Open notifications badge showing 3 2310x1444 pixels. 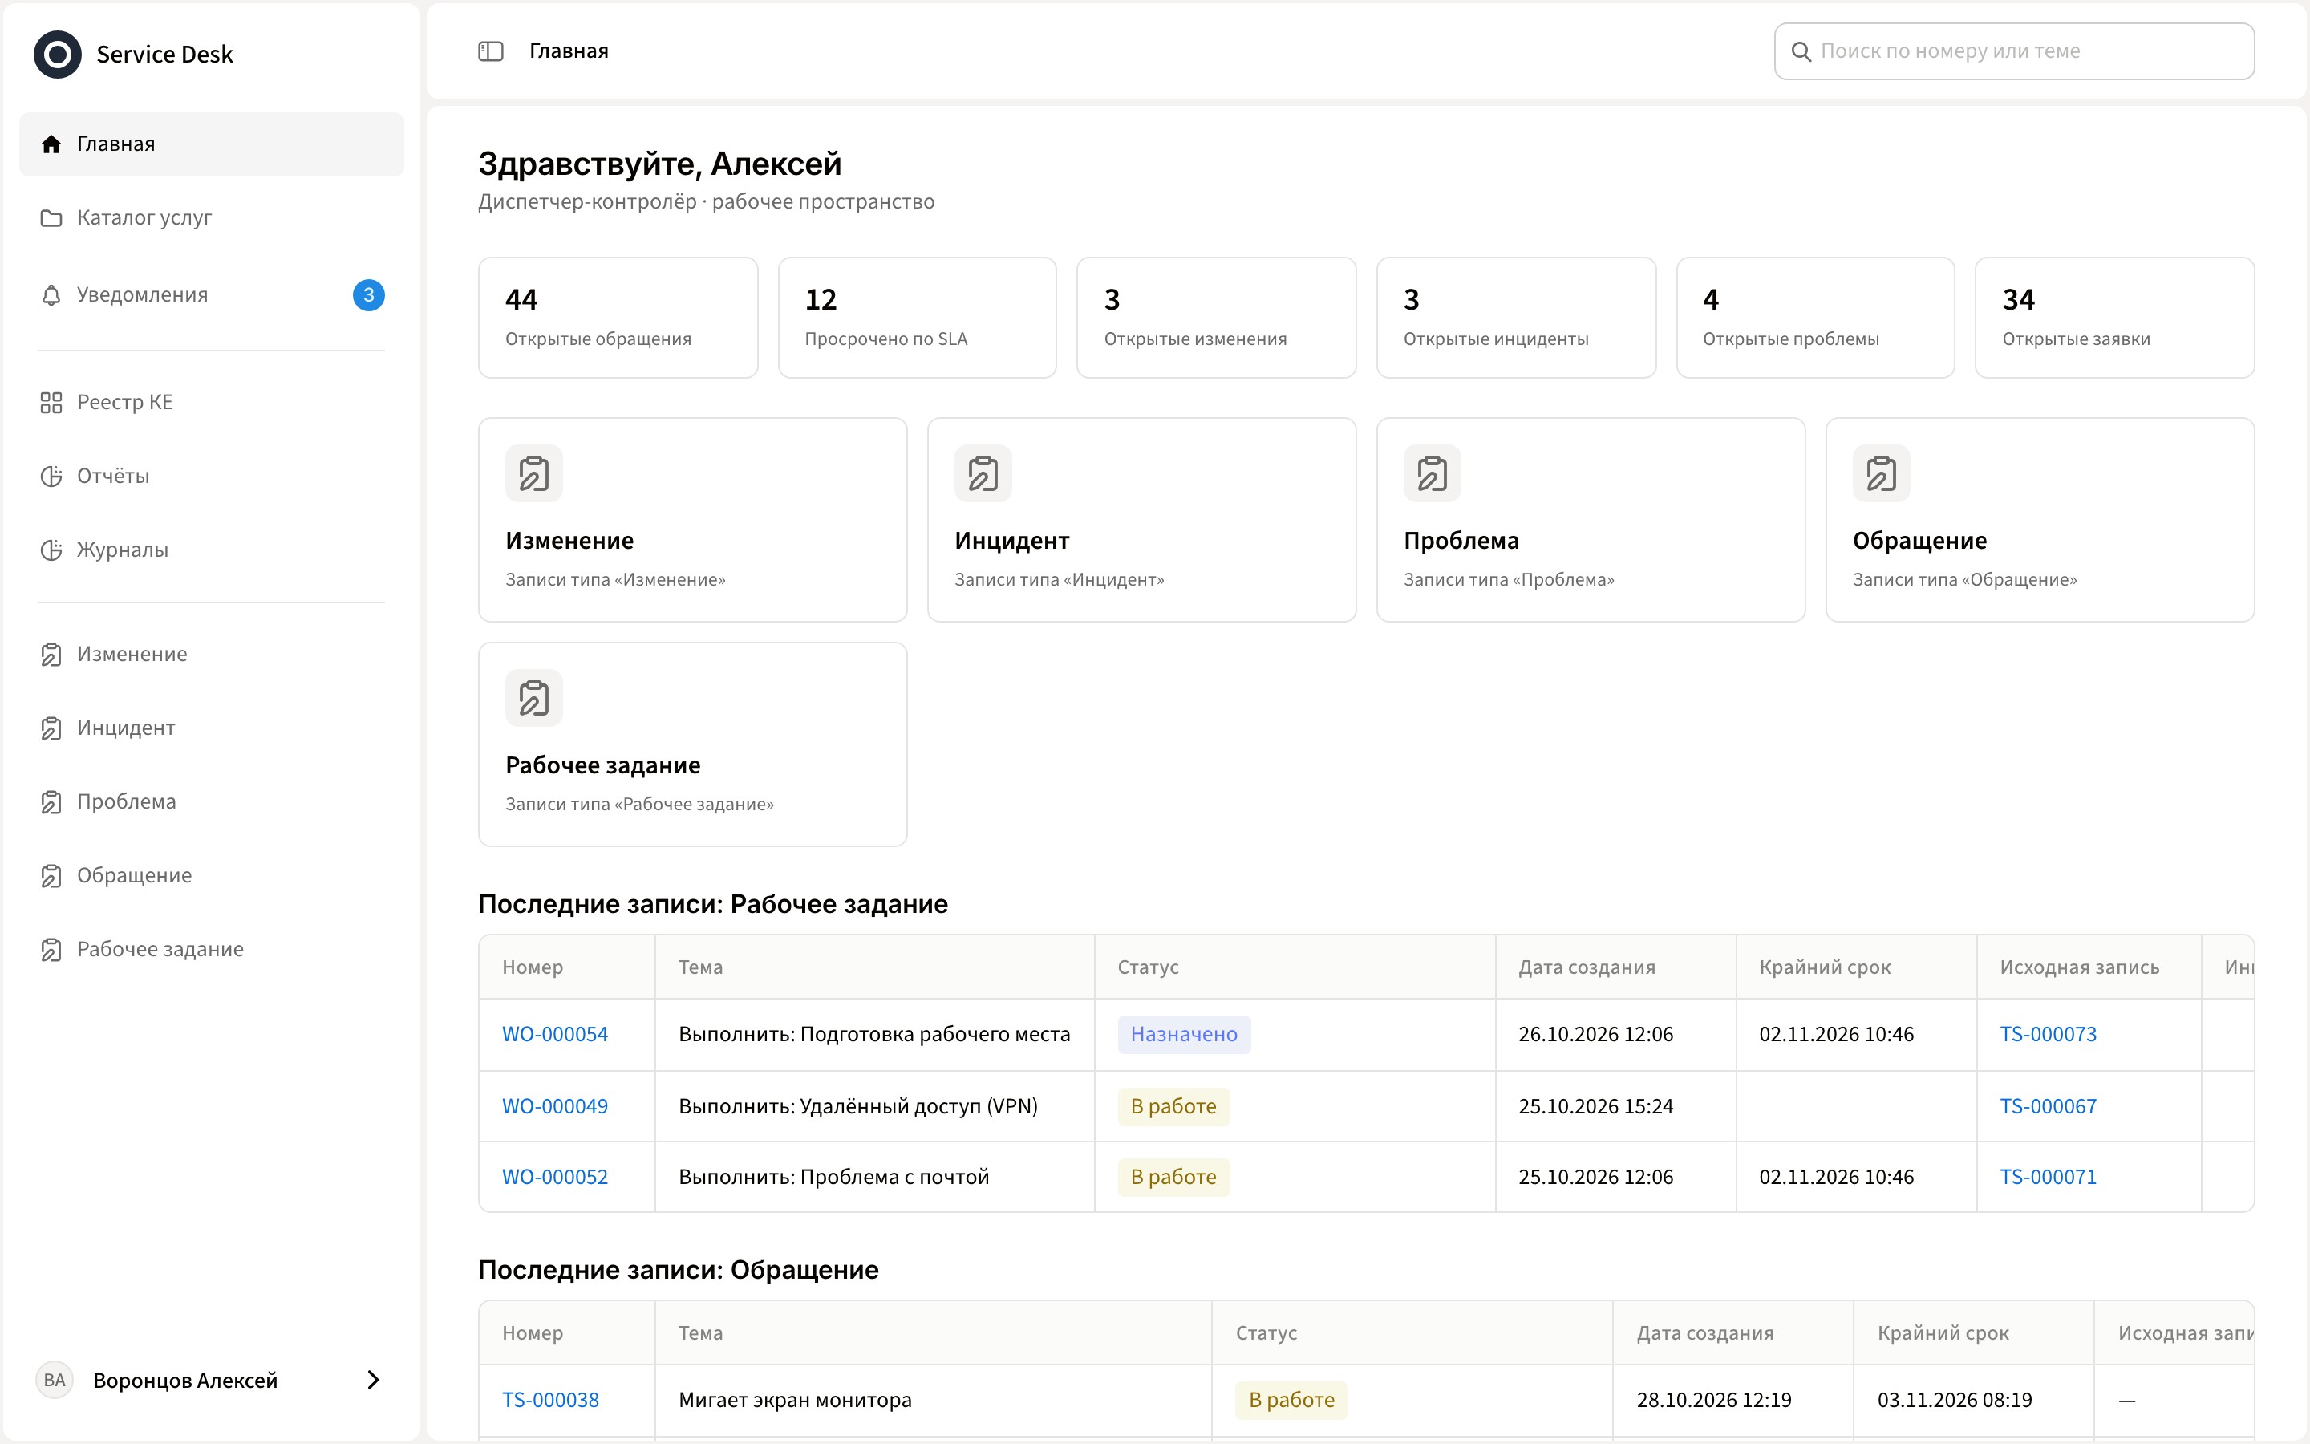pyautogui.click(x=368, y=295)
